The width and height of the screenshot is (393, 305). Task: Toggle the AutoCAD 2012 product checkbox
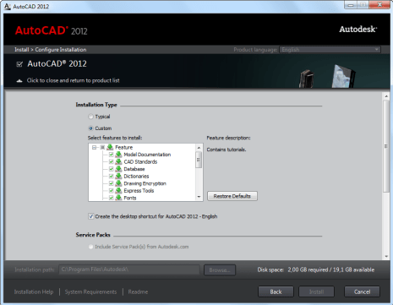[x=19, y=64]
